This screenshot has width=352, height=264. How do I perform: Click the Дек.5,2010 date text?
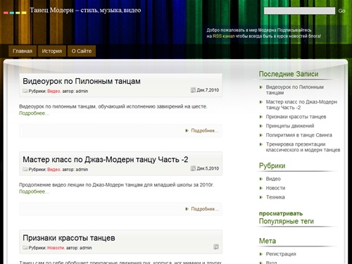coord(208,168)
